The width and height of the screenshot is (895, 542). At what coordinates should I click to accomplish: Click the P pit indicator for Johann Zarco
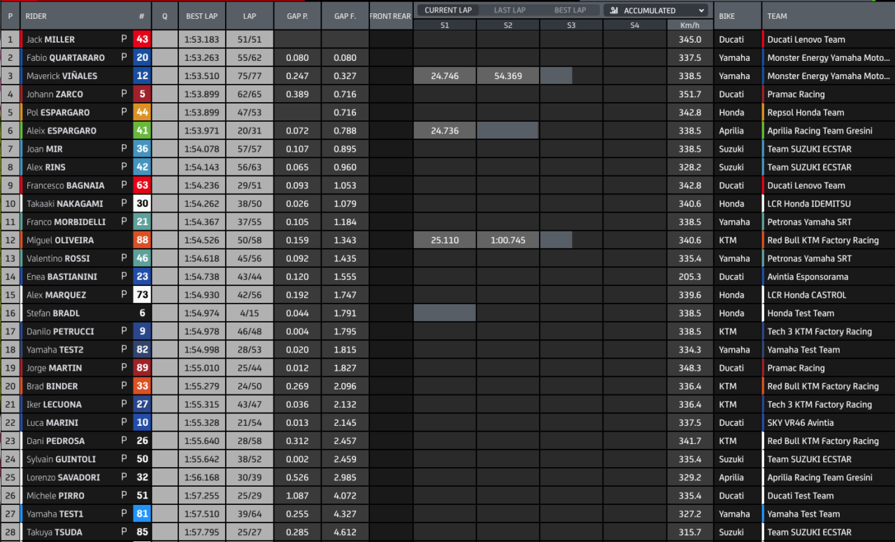coord(124,94)
